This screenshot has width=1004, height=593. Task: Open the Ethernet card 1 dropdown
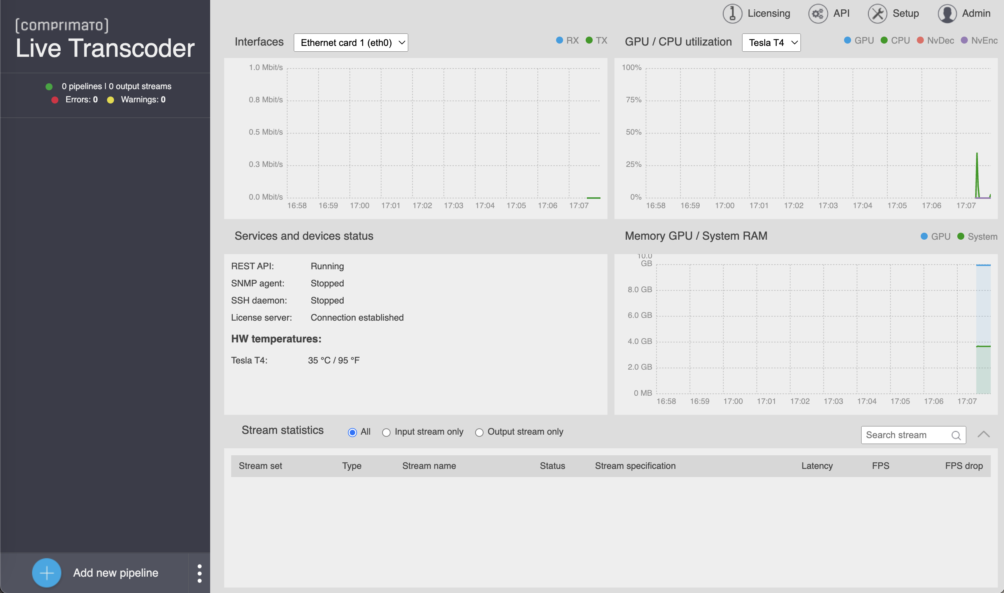click(350, 42)
